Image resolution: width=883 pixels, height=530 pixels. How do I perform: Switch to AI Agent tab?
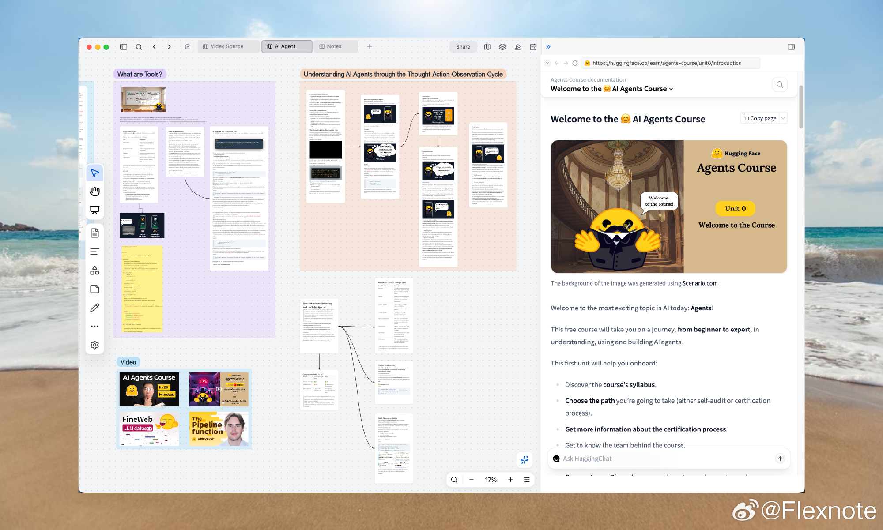tap(287, 46)
